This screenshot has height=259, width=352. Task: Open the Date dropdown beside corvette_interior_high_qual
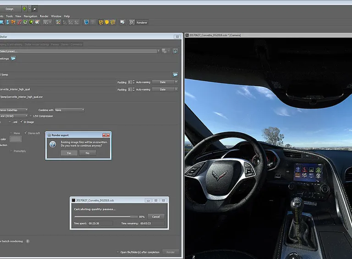point(165,90)
